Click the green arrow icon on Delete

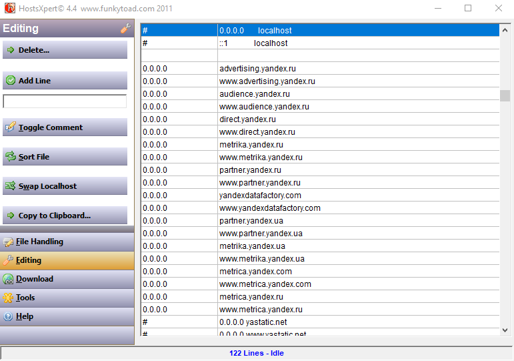pos(11,50)
